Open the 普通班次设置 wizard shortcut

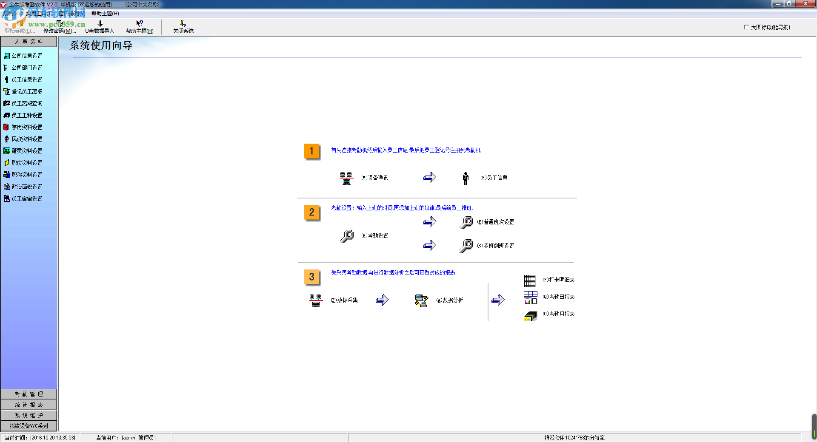pos(487,222)
